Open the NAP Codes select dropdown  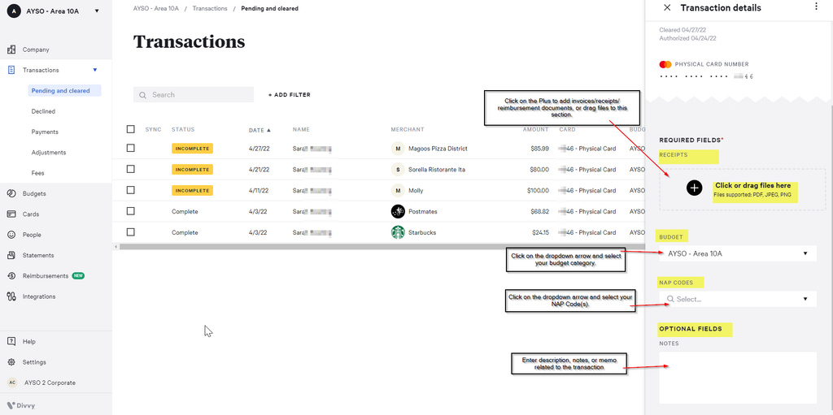tap(805, 299)
